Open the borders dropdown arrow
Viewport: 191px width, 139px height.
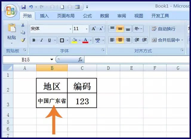pos(67,40)
